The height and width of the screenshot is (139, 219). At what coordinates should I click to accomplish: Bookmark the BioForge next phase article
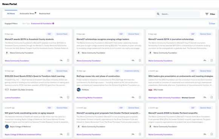point(140,97)
